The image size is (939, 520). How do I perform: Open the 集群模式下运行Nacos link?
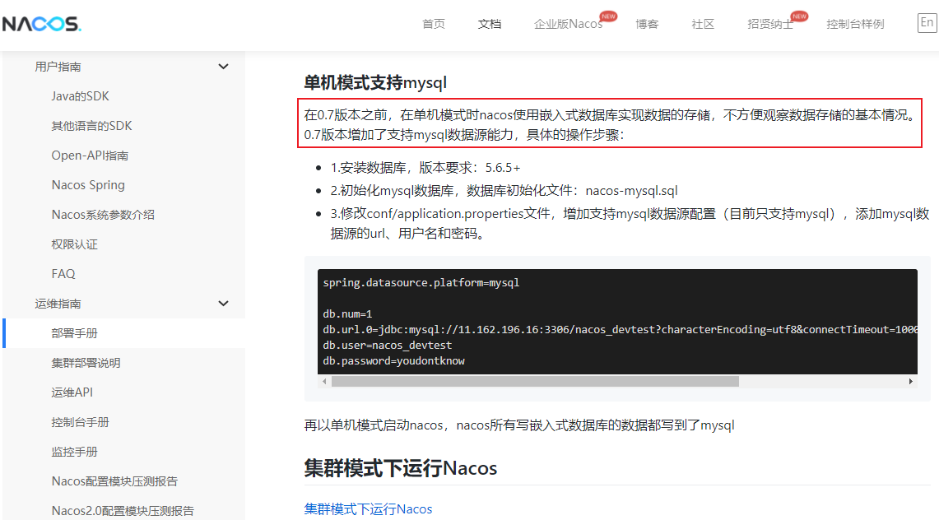(368, 508)
